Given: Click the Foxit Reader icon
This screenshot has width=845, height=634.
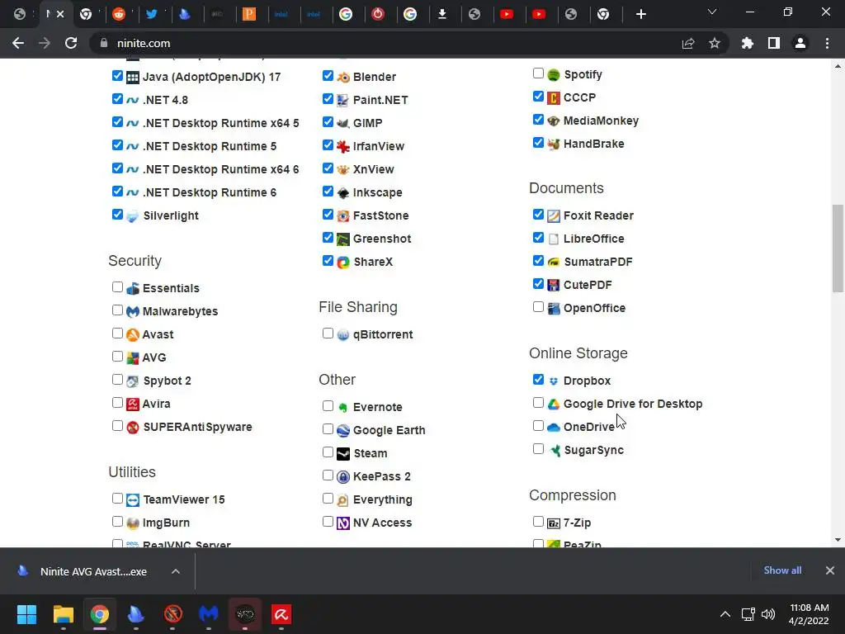Looking at the screenshot, I should click(554, 216).
